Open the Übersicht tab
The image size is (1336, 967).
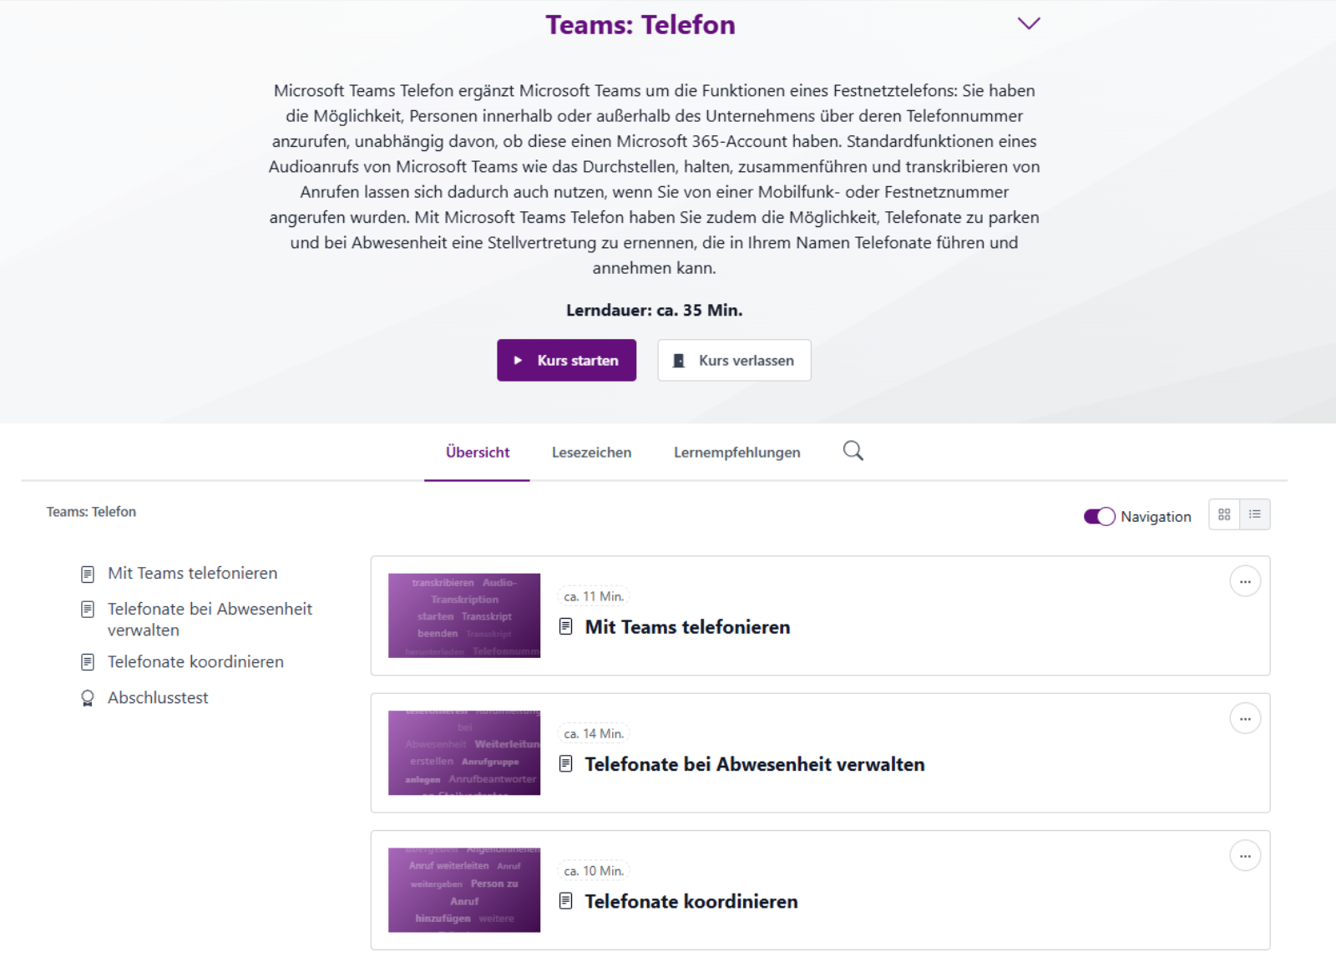[x=478, y=452]
